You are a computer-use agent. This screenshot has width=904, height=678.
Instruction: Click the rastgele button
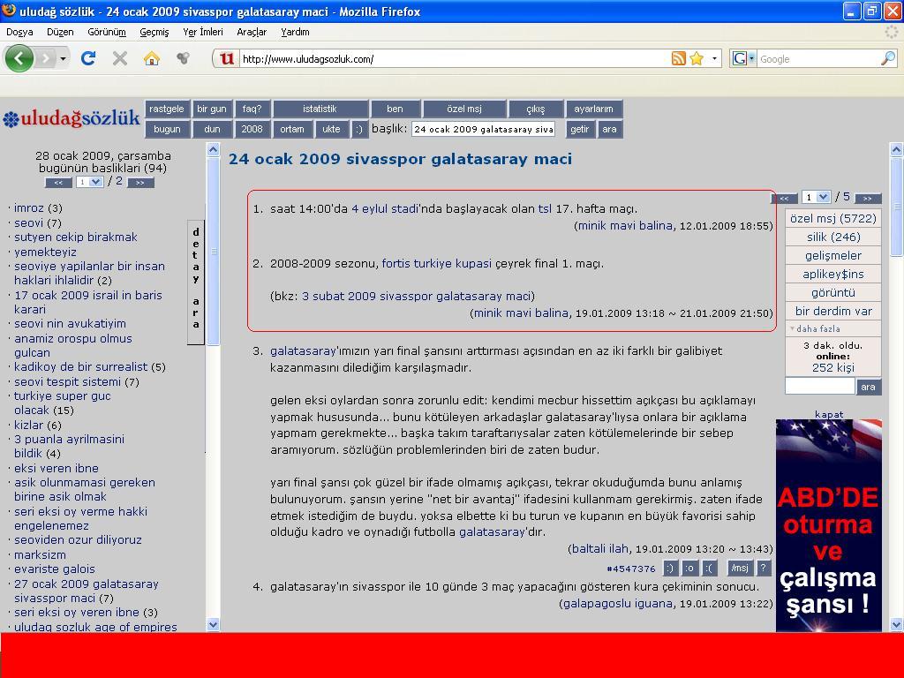167,109
